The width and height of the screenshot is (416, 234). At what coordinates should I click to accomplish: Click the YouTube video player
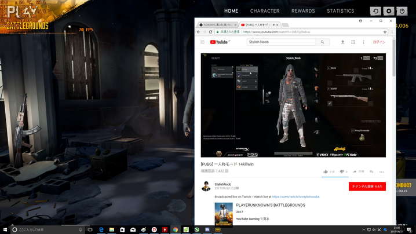point(293,105)
